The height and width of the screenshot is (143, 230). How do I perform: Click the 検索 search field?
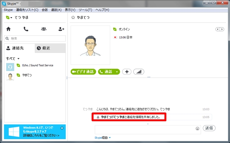point(35,39)
